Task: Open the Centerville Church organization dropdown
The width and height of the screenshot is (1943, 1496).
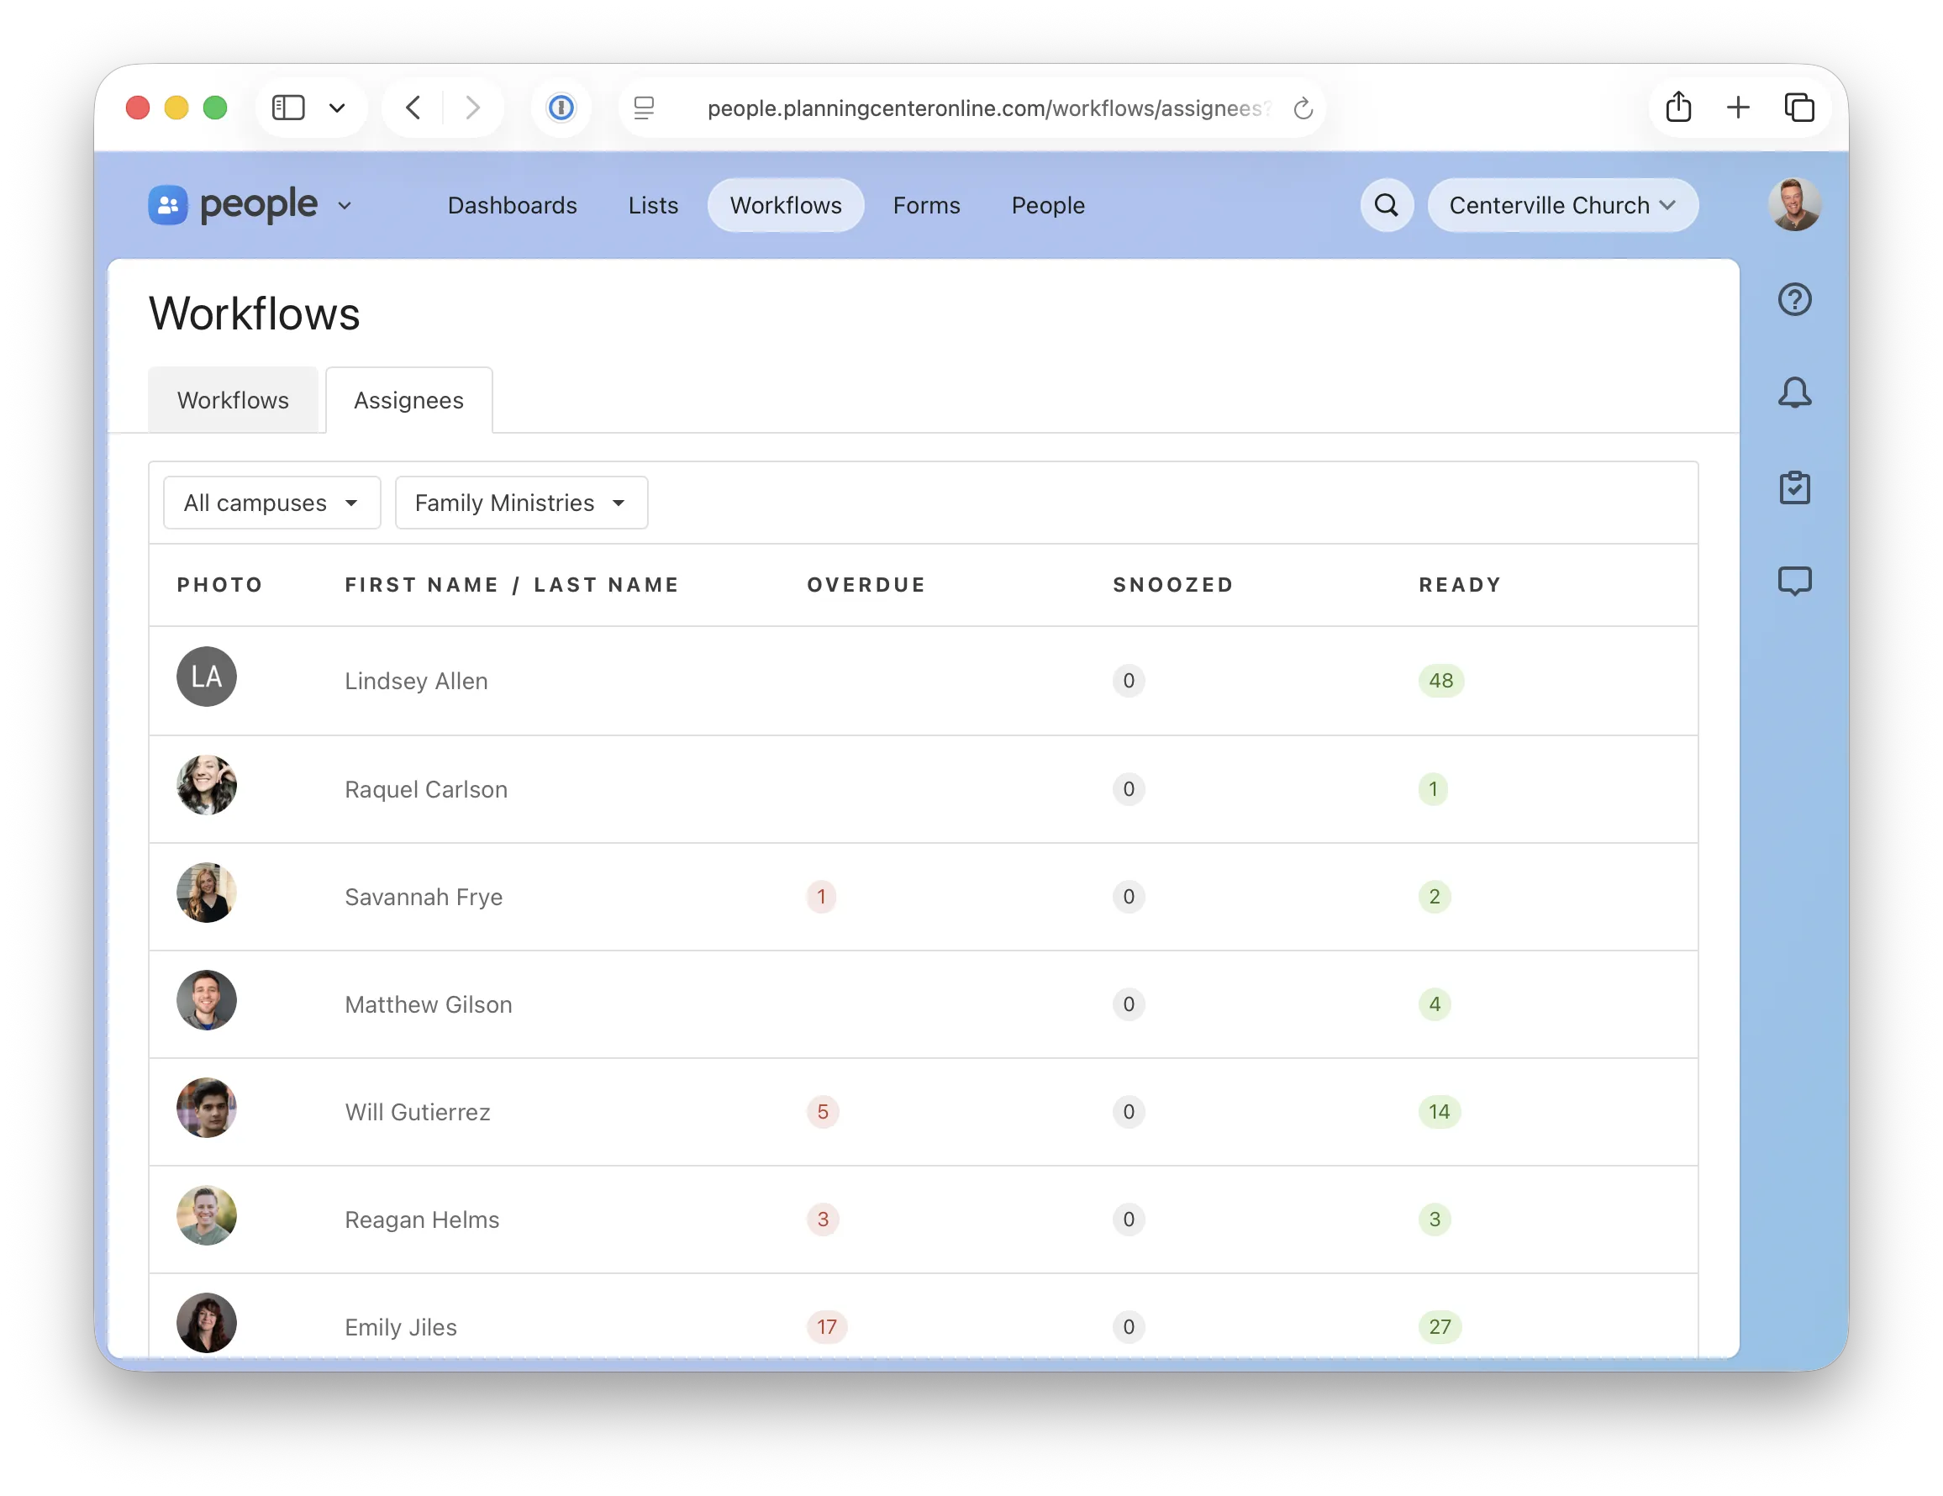Action: [1561, 206]
